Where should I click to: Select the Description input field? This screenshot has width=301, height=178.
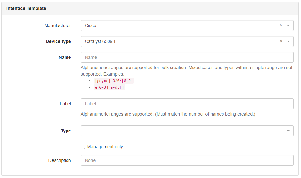pos(187,160)
